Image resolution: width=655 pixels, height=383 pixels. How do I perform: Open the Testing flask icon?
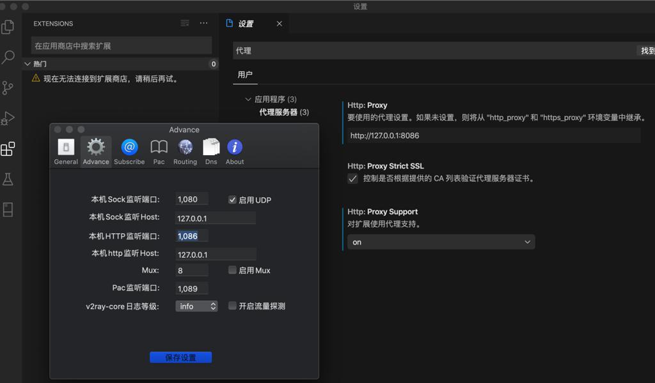click(x=8, y=179)
